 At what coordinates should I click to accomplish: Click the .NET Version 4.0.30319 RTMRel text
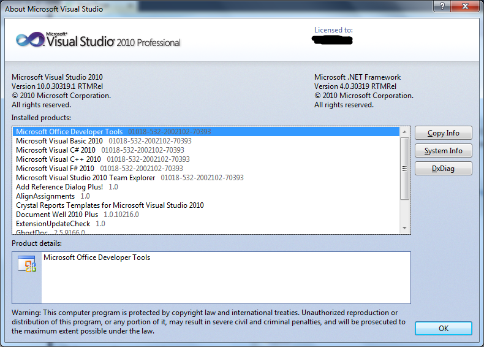click(355, 86)
